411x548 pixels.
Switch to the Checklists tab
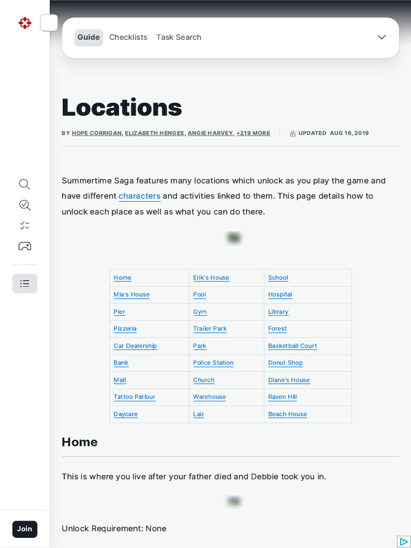128,37
